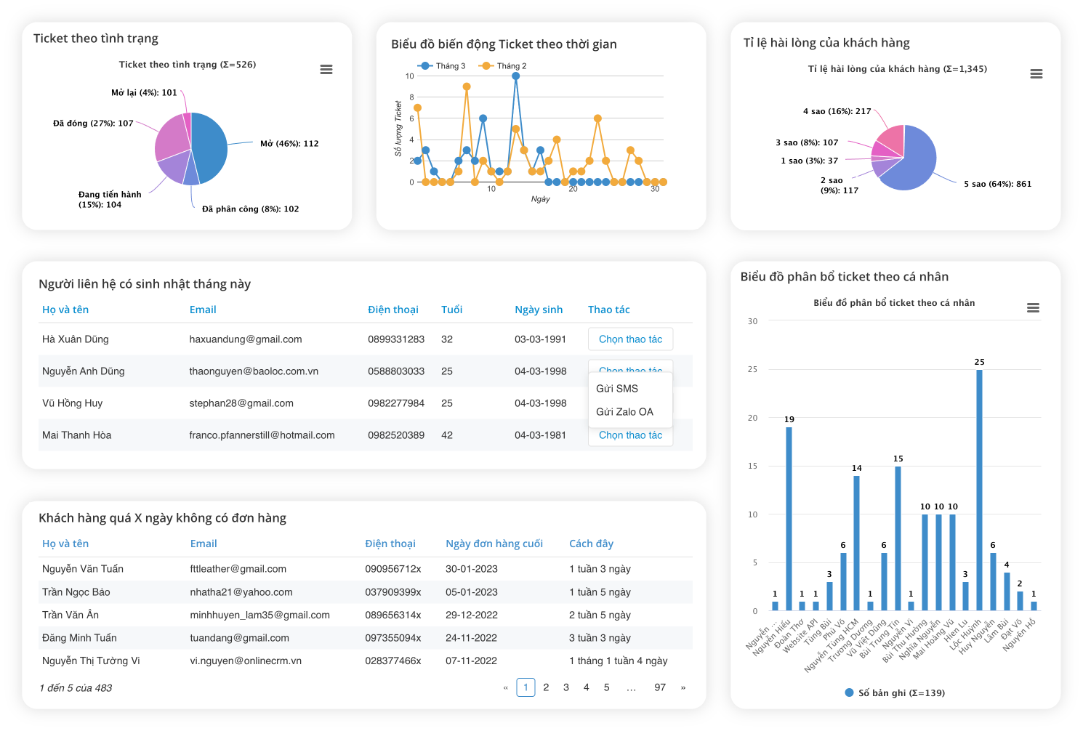Open the customer satisfaction chart hamburger menu
The image size is (1083, 731).
click(1036, 74)
